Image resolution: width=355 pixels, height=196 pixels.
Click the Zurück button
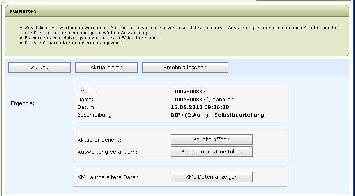pos(39,67)
